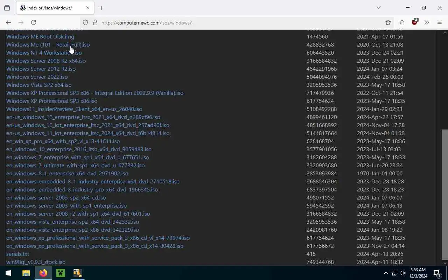Click the scrollbar down arrow
Image resolution: width=448 pixels, height=280 pixels.
click(x=445, y=263)
